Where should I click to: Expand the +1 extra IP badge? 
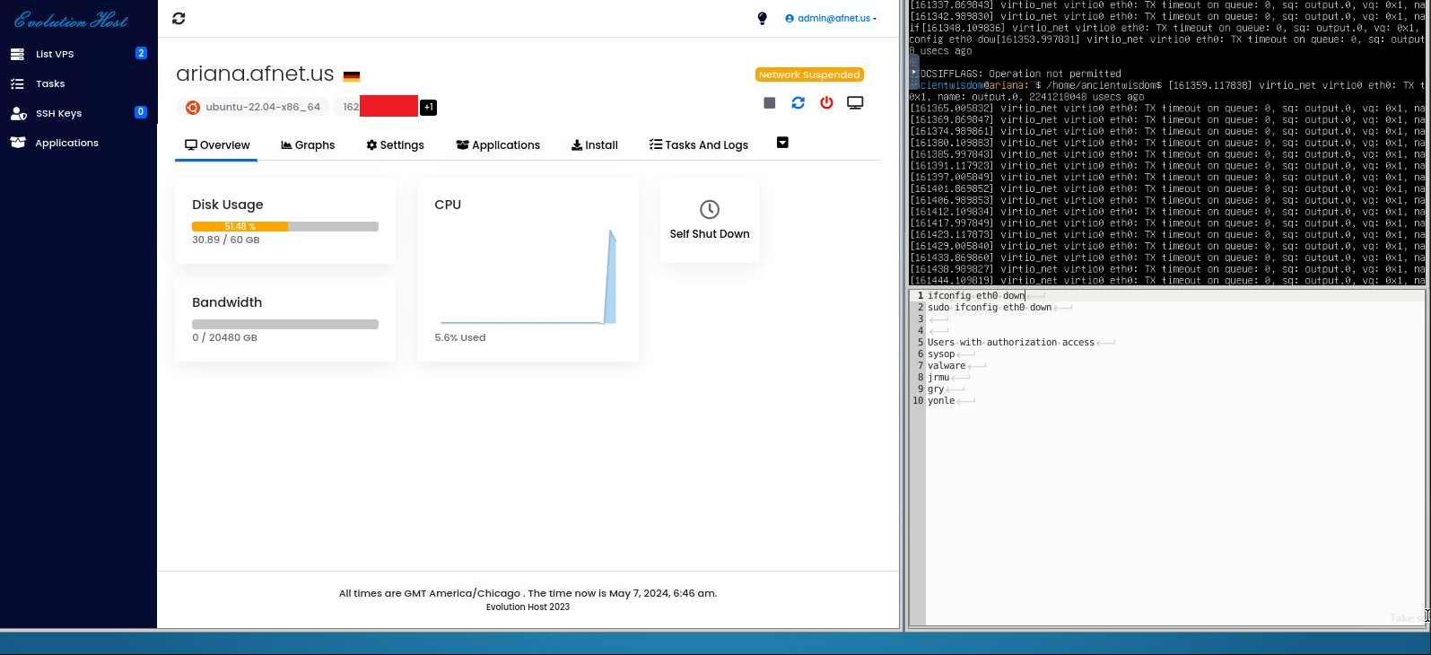tap(429, 107)
